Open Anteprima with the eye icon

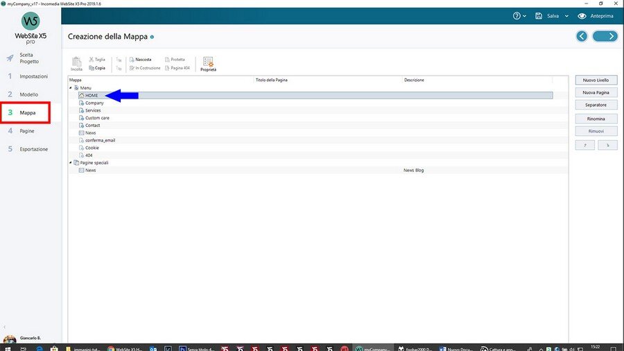tap(582, 16)
